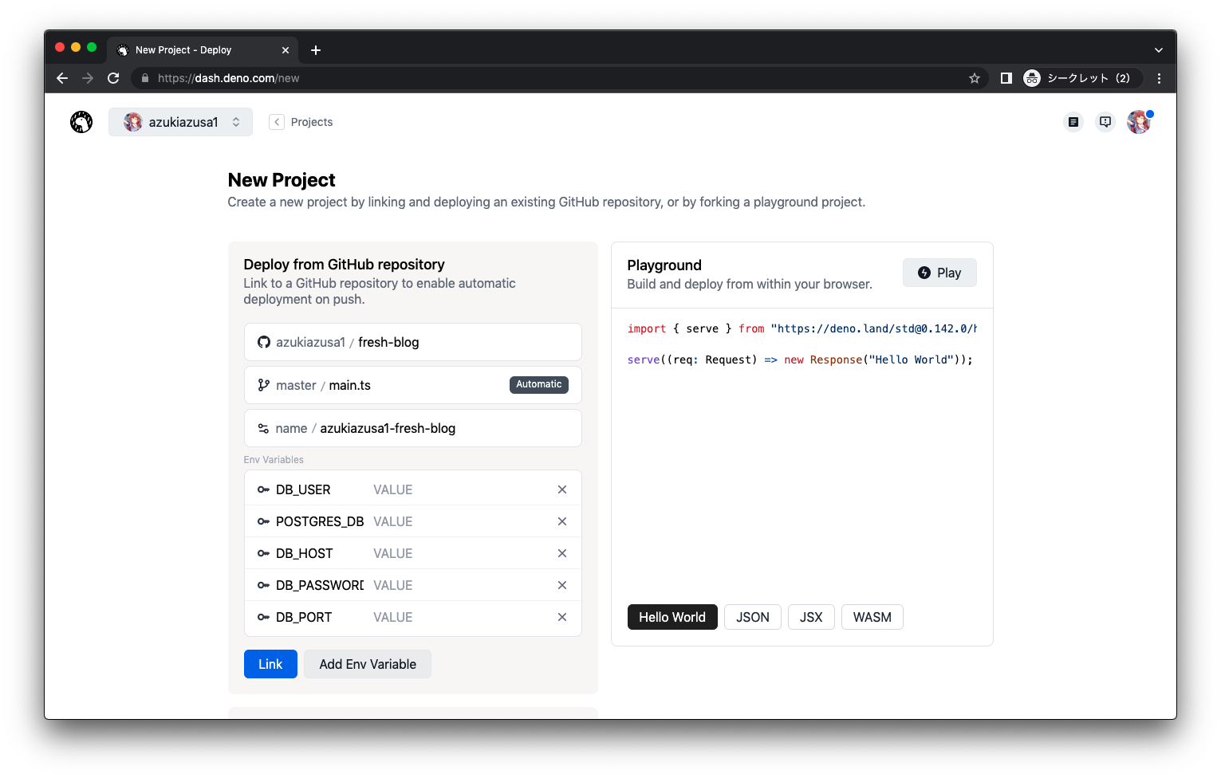Click the browser back arrow
Screen dimensions: 1221x778
[62, 78]
